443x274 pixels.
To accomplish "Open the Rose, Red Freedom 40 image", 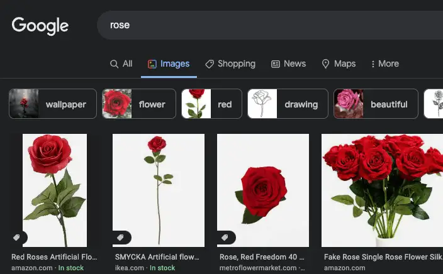I will point(263,190).
